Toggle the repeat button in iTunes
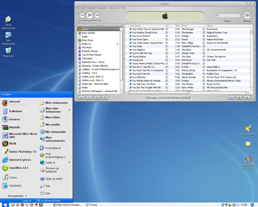 coord(97,98)
